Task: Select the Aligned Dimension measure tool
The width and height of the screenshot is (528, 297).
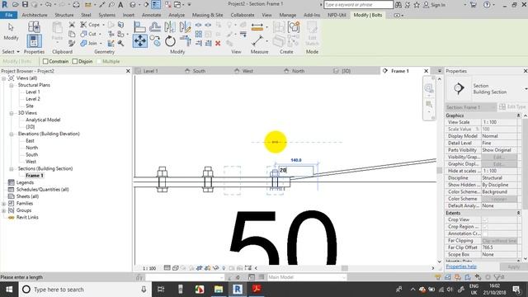Action: [257, 27]
